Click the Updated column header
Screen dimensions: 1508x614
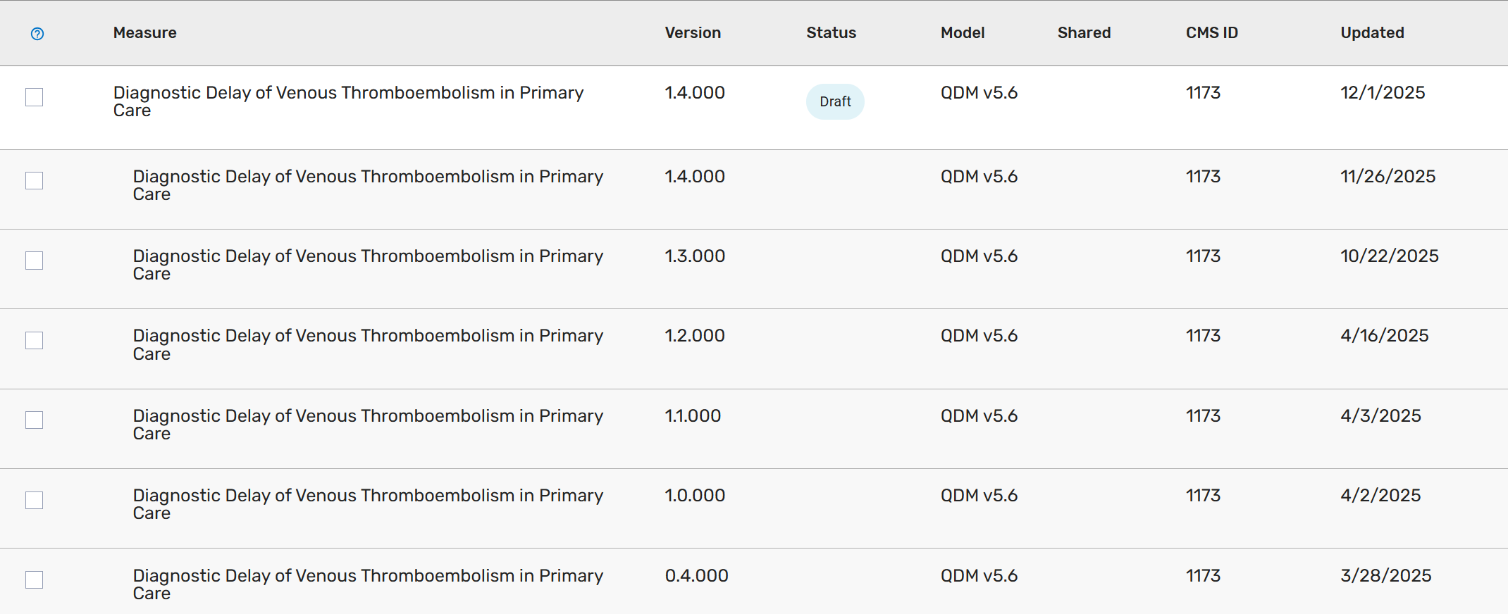tap(1372, 33)
